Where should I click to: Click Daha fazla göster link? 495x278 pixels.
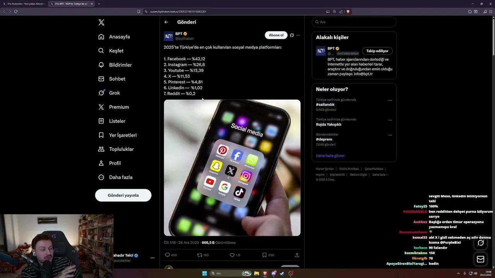pyautogui.click(x=330, y=156)
